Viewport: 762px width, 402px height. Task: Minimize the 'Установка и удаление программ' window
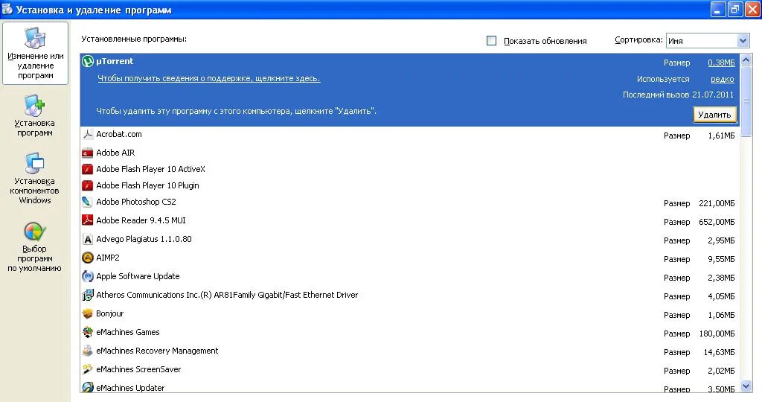coord(718,9)
